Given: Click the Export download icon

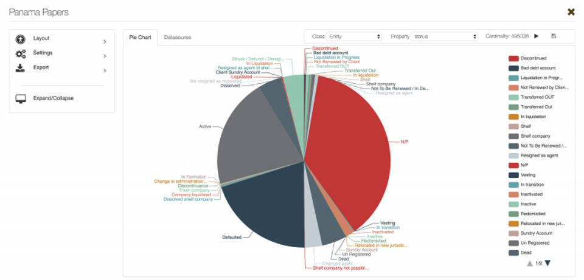Looking at the screenshot, I should tap(20, 67).
